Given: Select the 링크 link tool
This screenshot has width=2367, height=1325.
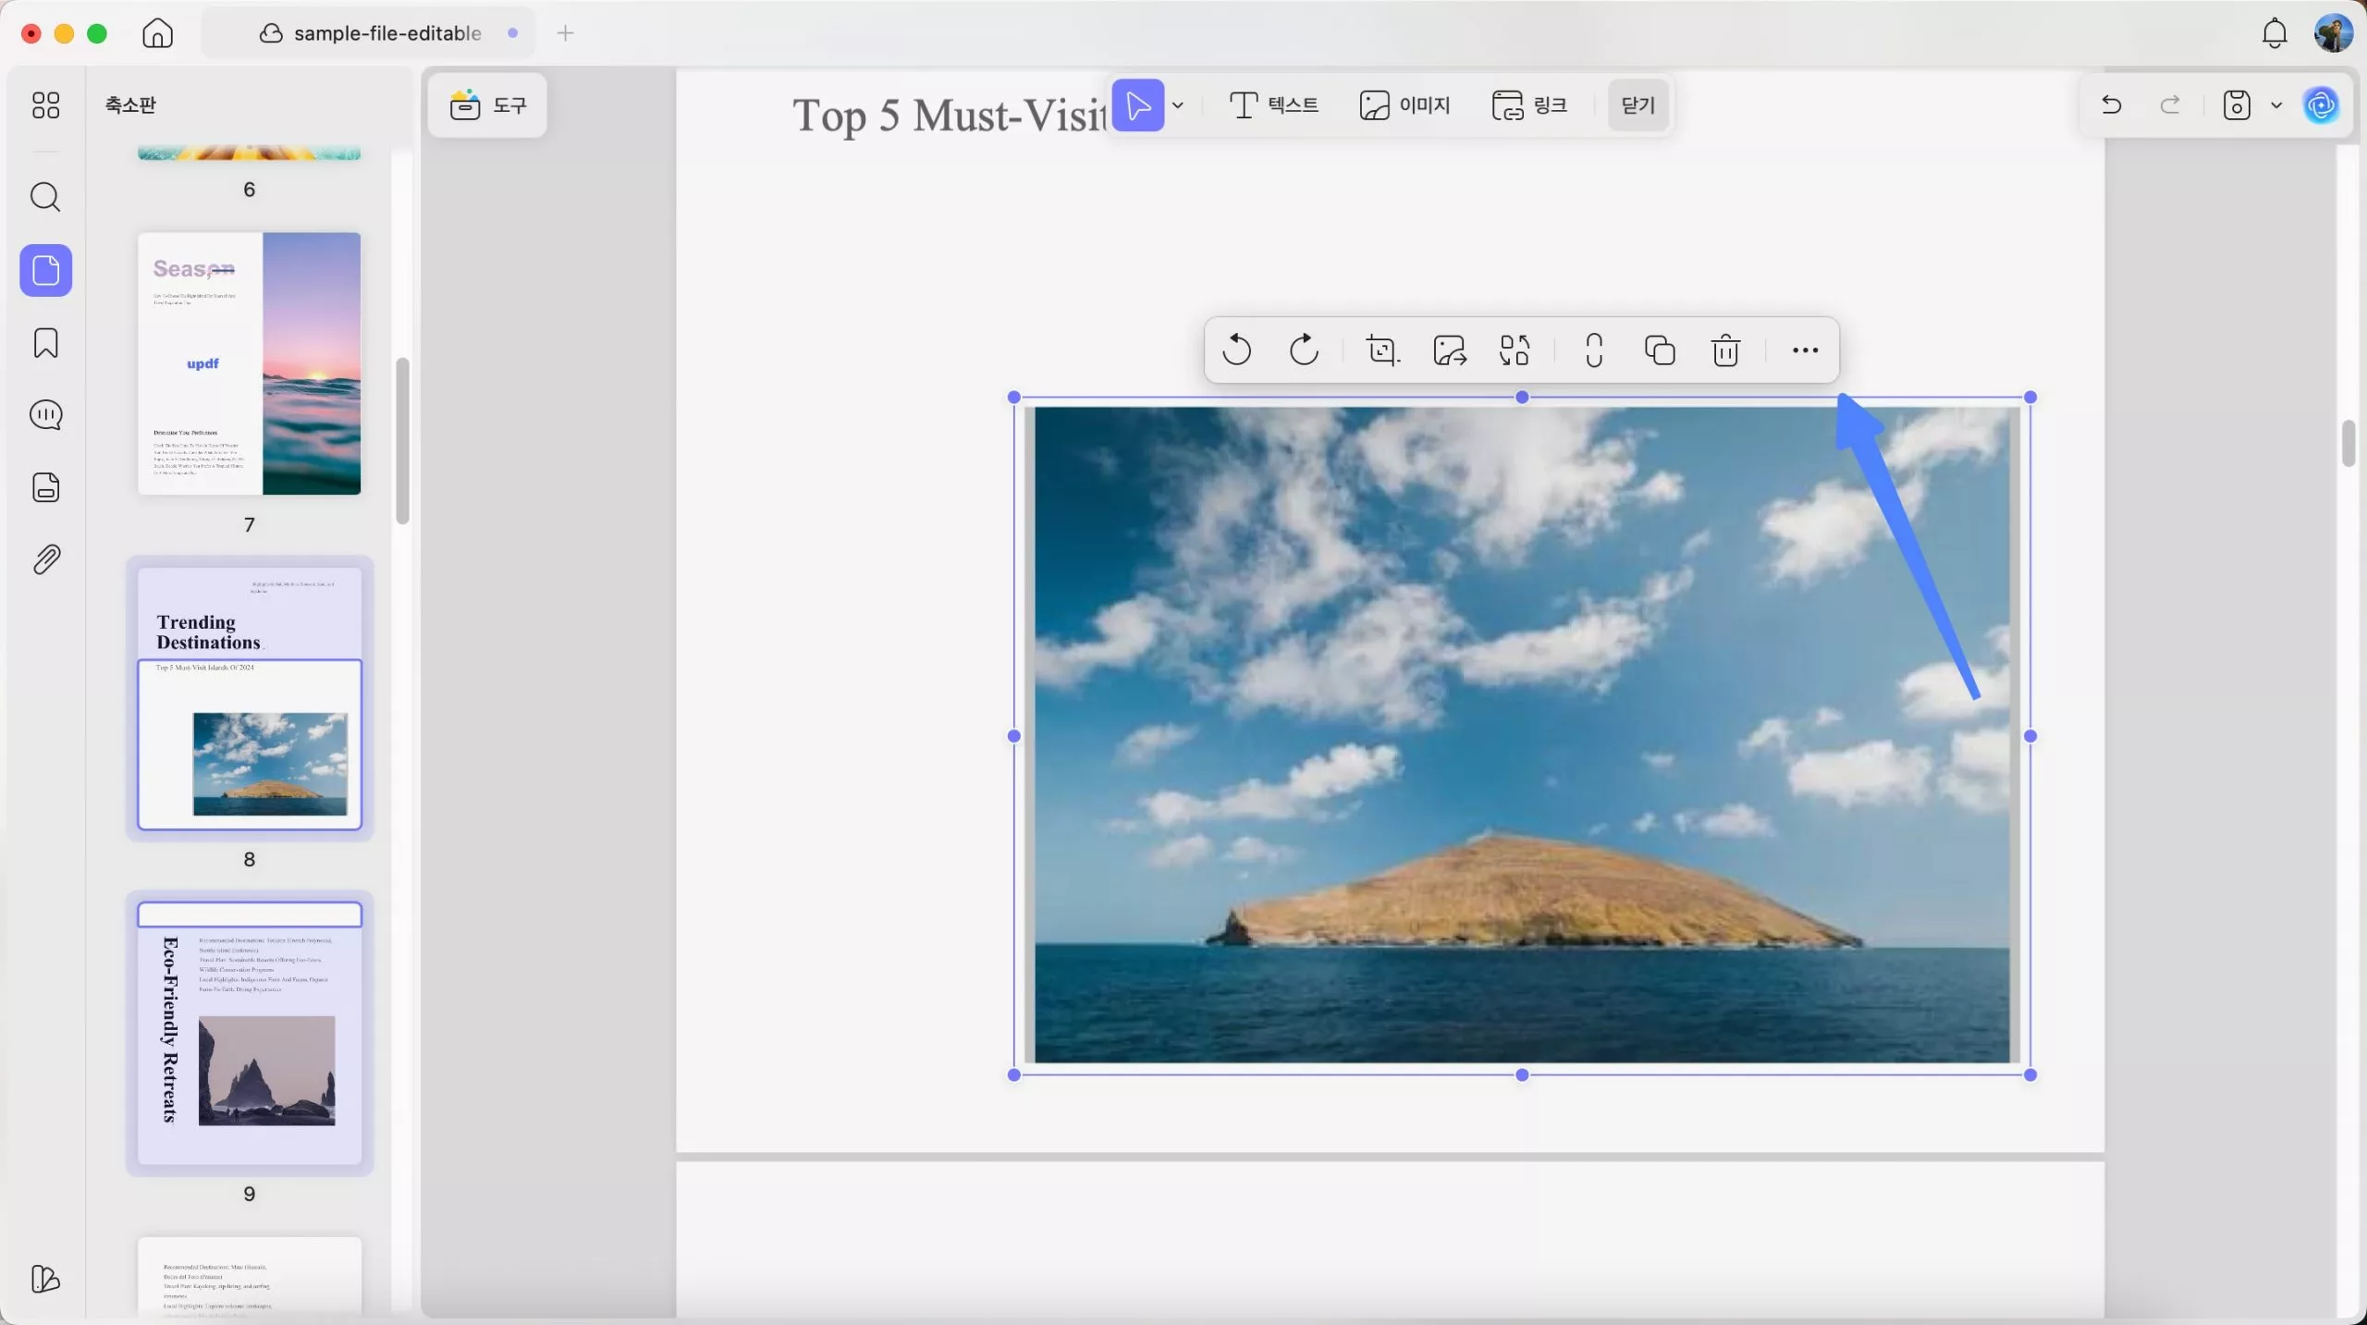Looking at the screenshot, I should (x=1529, y=105).
